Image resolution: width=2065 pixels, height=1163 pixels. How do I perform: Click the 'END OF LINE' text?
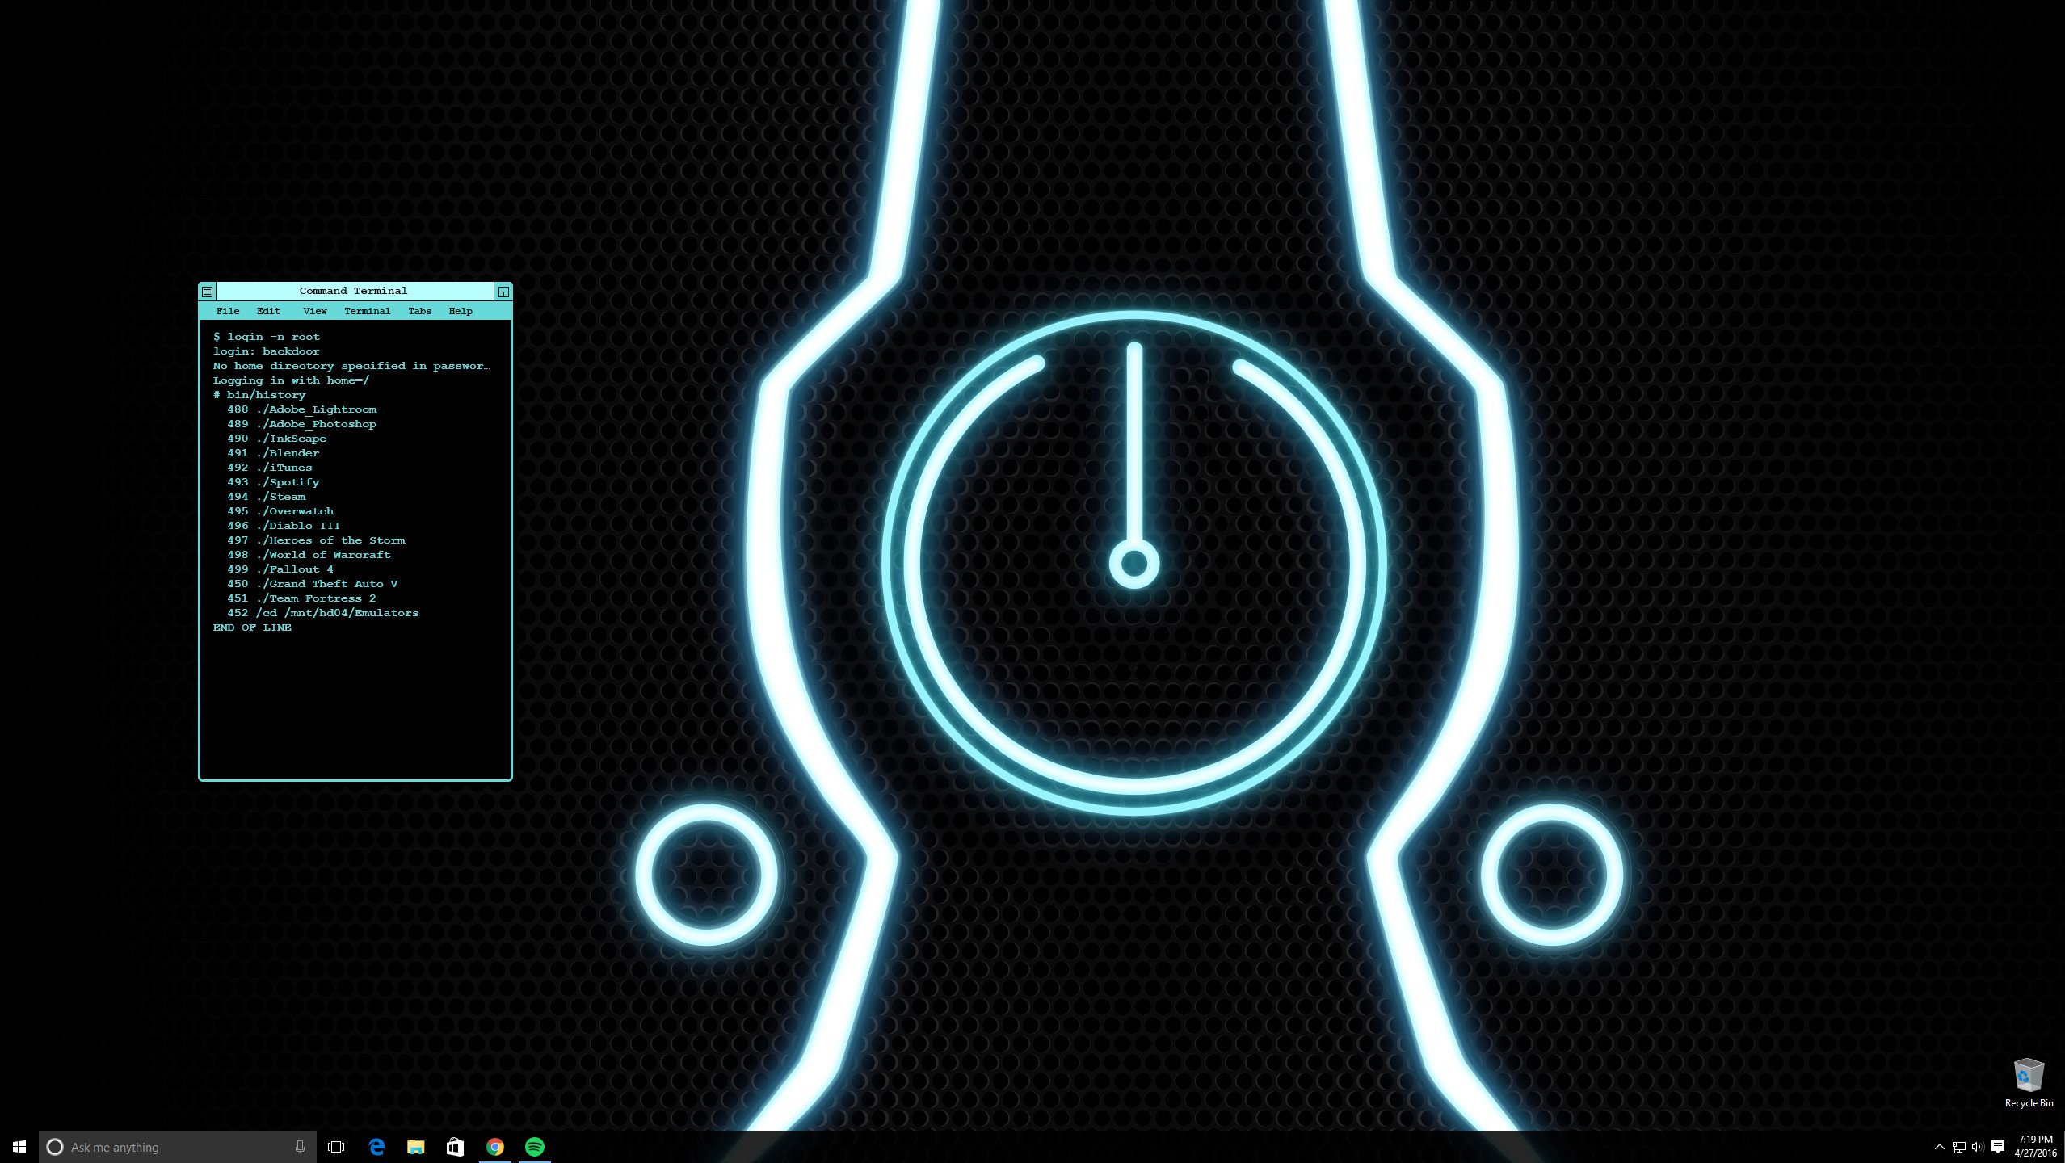tap(252, 628)
